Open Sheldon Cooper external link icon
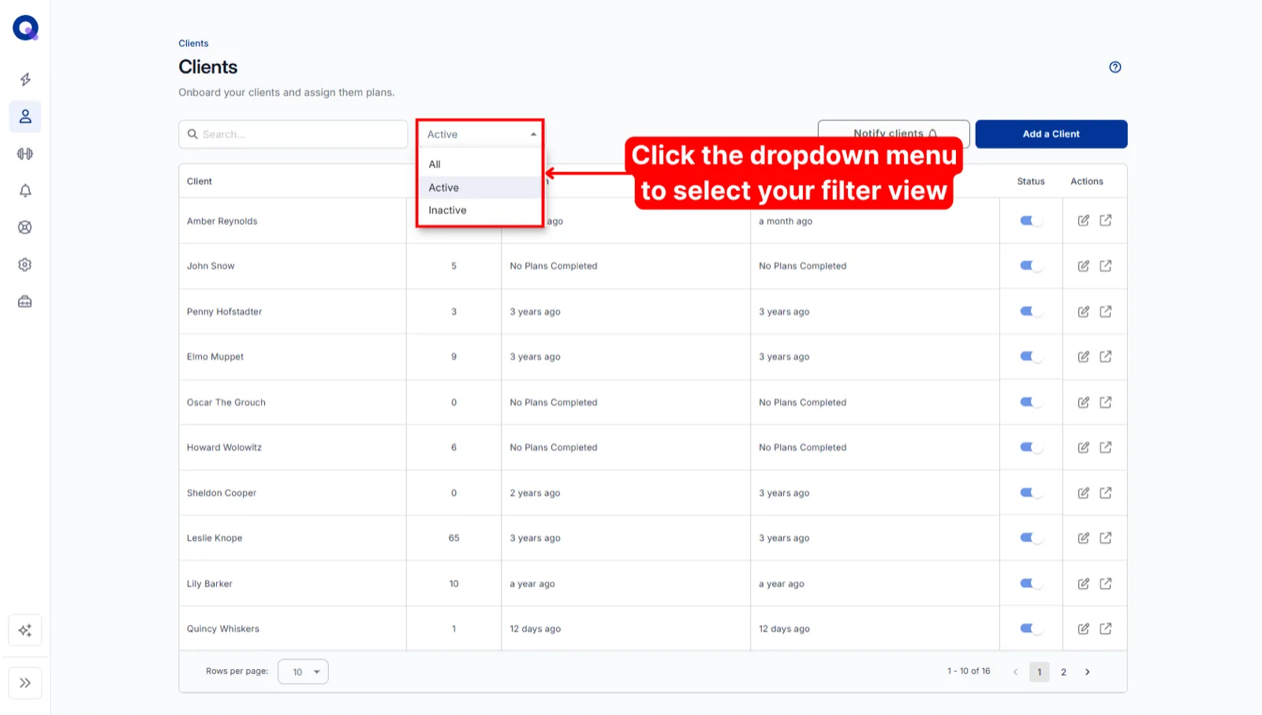 point(1106,493)
